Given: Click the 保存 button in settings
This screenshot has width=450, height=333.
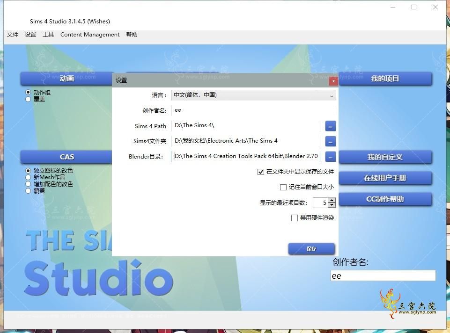Looking at the screenshot, I should 311,249.
